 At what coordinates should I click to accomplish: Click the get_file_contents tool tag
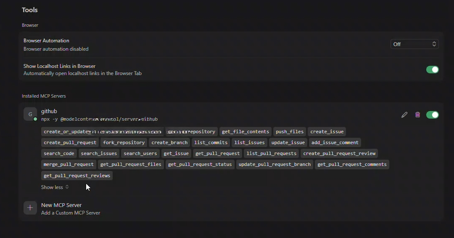coord(245,132)
